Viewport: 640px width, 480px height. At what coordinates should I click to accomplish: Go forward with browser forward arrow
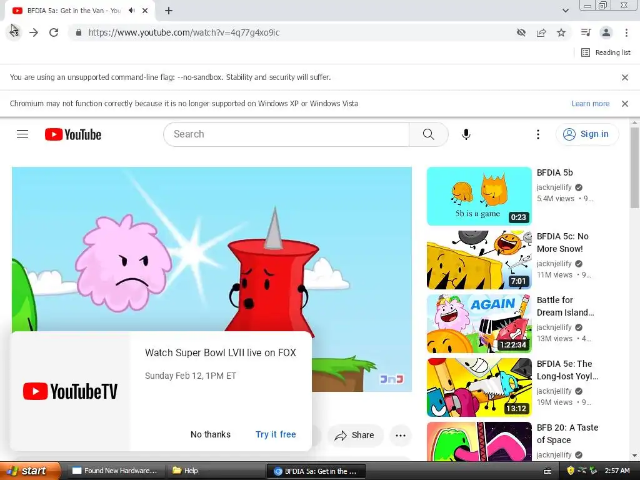point(34,32)
